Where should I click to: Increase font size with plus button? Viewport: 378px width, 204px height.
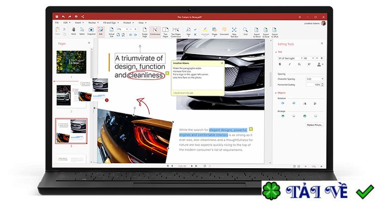322,58
